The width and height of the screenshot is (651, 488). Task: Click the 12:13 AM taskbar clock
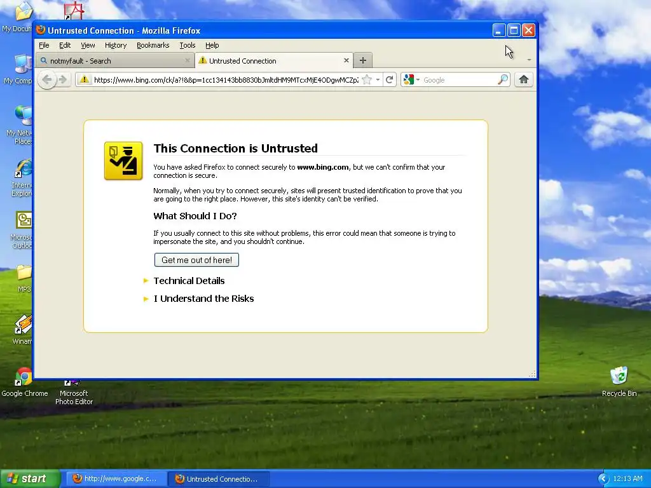(x=627, y=479)
